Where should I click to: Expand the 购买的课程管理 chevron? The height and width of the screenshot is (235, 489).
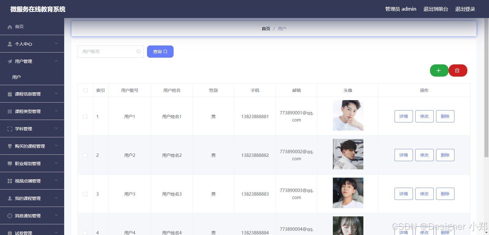(x=56, y=146)
